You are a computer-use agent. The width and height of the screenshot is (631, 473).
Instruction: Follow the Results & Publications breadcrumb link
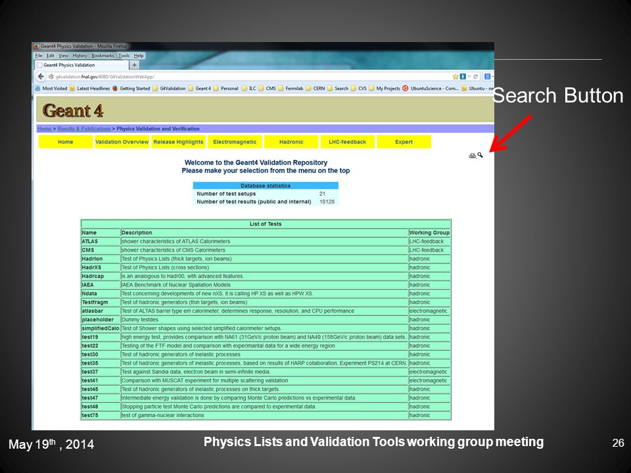coord(84,129)
